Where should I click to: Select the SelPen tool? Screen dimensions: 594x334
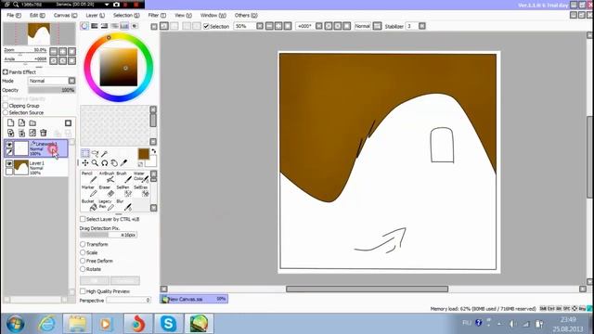click(x=123, y=191)
